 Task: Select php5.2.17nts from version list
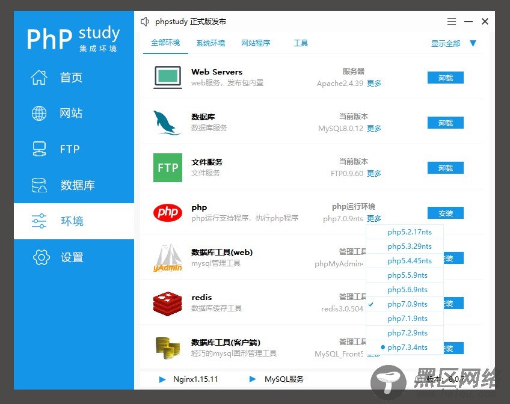pos(405,232)
